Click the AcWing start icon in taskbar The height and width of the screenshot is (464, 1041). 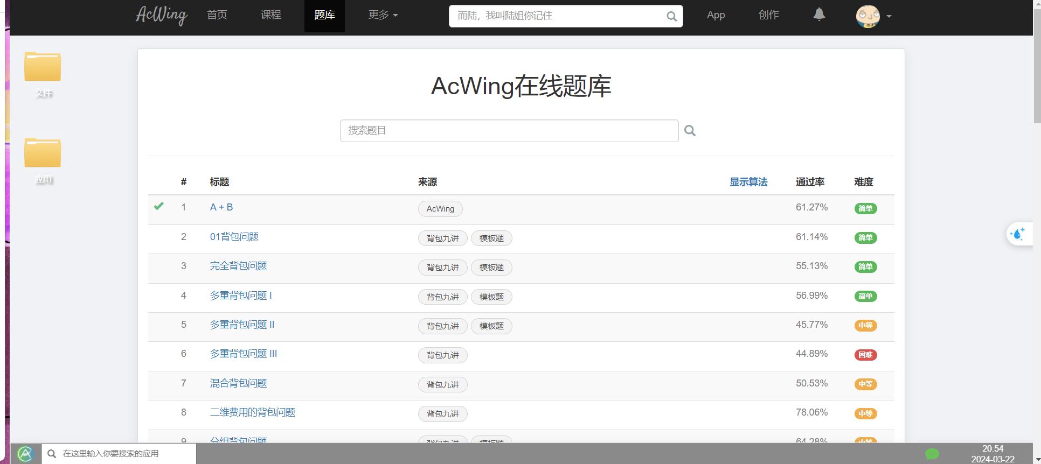pos(25,454)
